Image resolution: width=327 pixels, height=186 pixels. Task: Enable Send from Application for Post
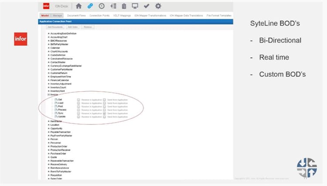pyautogui.click(x=104, y=107)
